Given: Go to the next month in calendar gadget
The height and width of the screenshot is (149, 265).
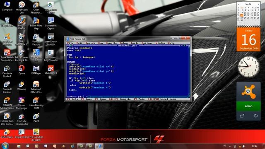Looking at the screenshot, I should [x=258, y=4].
